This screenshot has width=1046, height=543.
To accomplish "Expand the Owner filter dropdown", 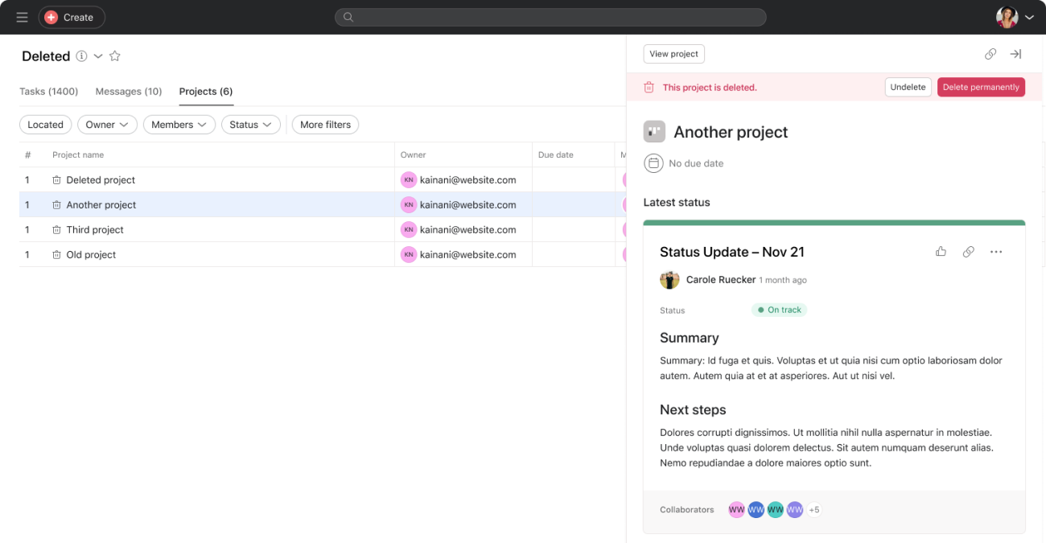I will point(107,125).
